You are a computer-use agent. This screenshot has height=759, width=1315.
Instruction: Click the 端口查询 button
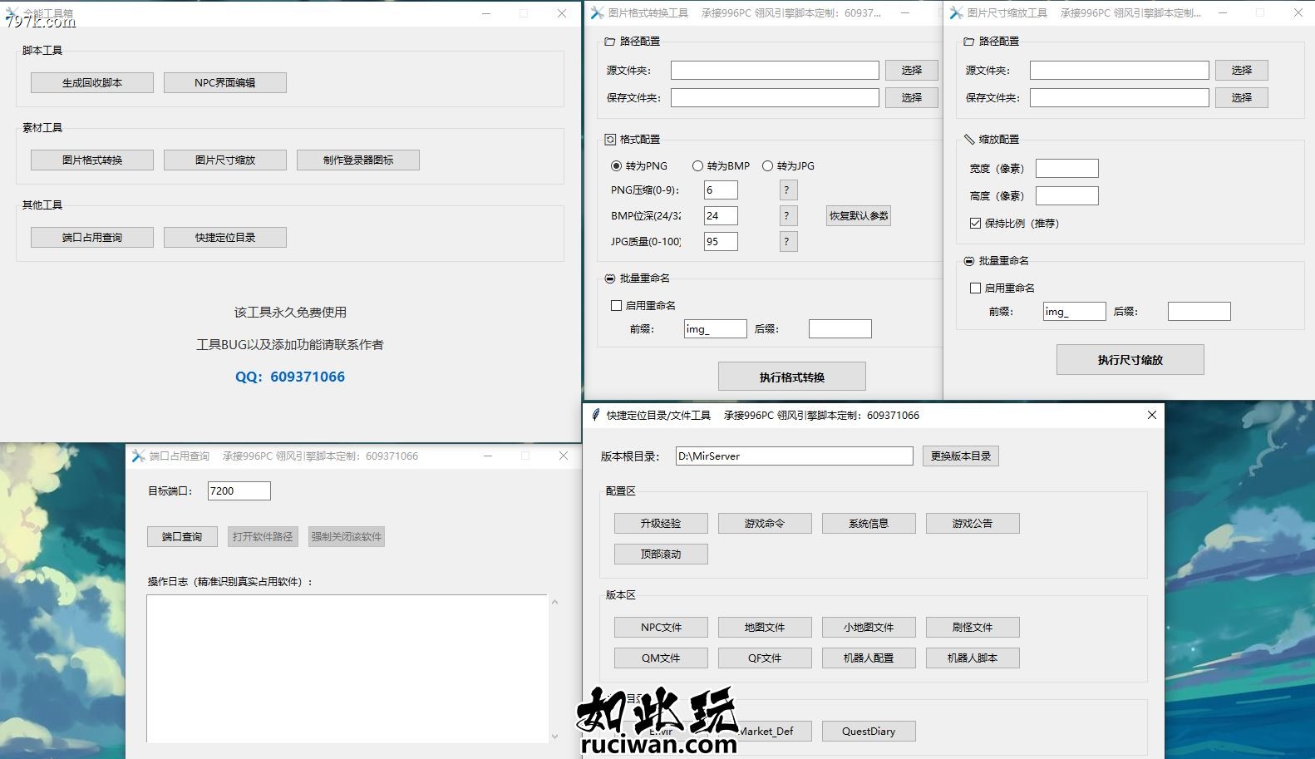click(182, 536)
